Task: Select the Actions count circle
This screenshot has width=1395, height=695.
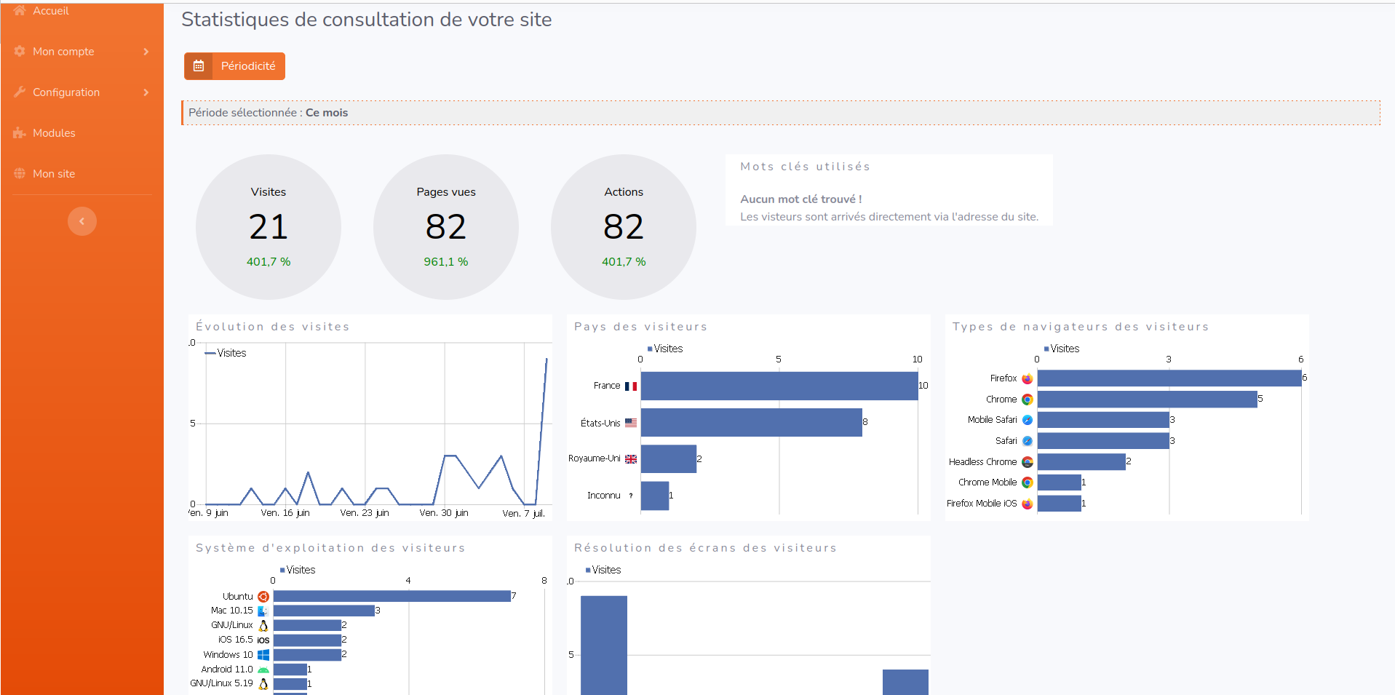Action: coord(624,227)
